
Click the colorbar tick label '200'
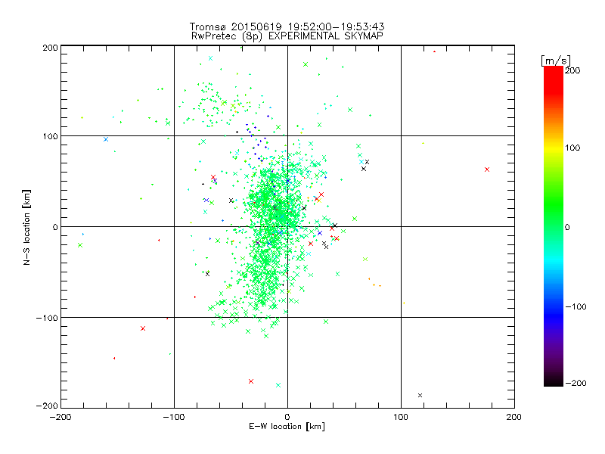click(x=572, y=70)
